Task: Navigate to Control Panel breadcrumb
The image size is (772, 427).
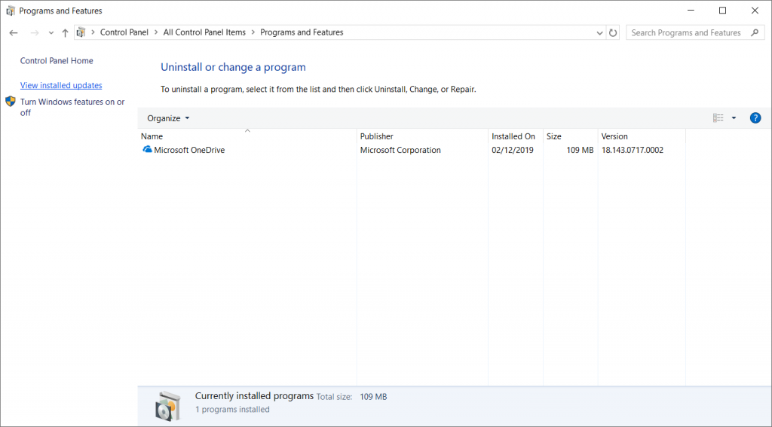Action: pos(124,32)
